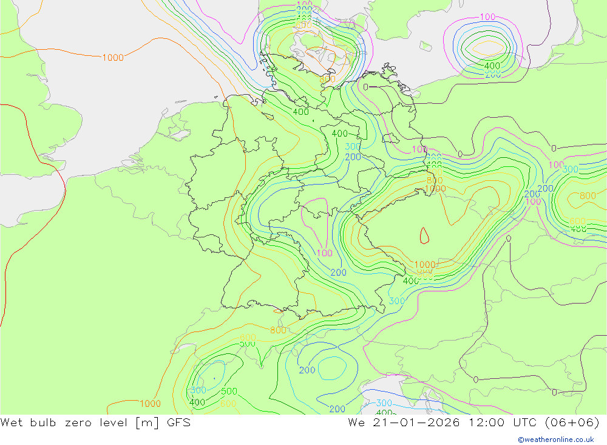Click the 1000 contour label above the '600' near the Italian coast
The width and height of the screenshot is (607, 445).
coord(150,404)
